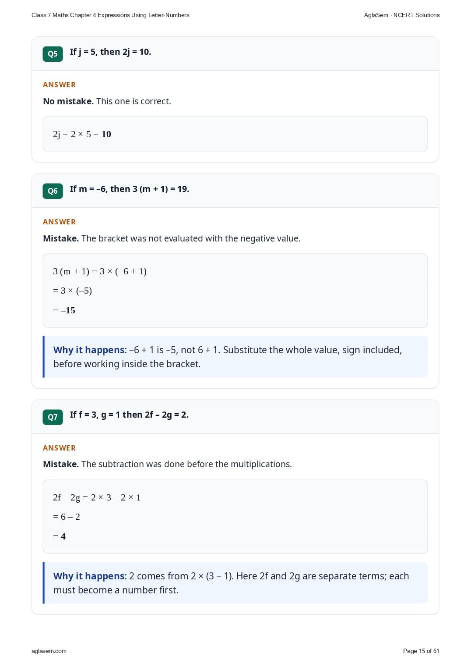
Task: Click the Q5 question badge
Action: (53, 54)
